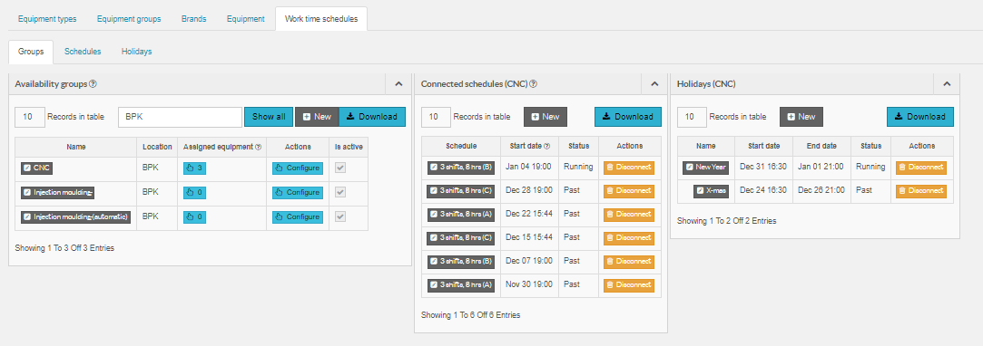Open the Equipment groups tab
This screenshot has height=346, width=983.
(129, 19)
